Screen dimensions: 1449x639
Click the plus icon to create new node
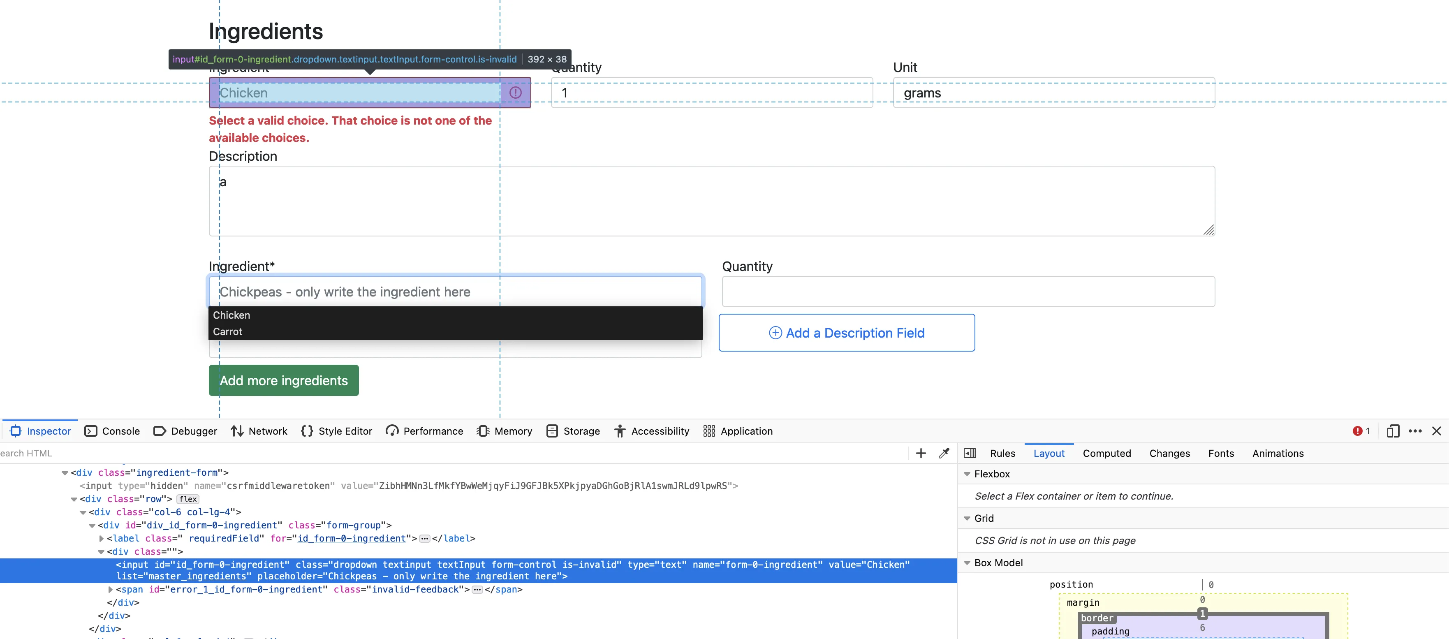[x=921, y=454]
